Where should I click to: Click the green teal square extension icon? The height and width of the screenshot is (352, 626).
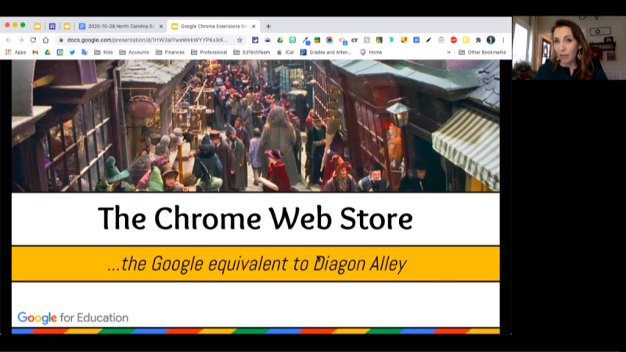tap(293, 40)
